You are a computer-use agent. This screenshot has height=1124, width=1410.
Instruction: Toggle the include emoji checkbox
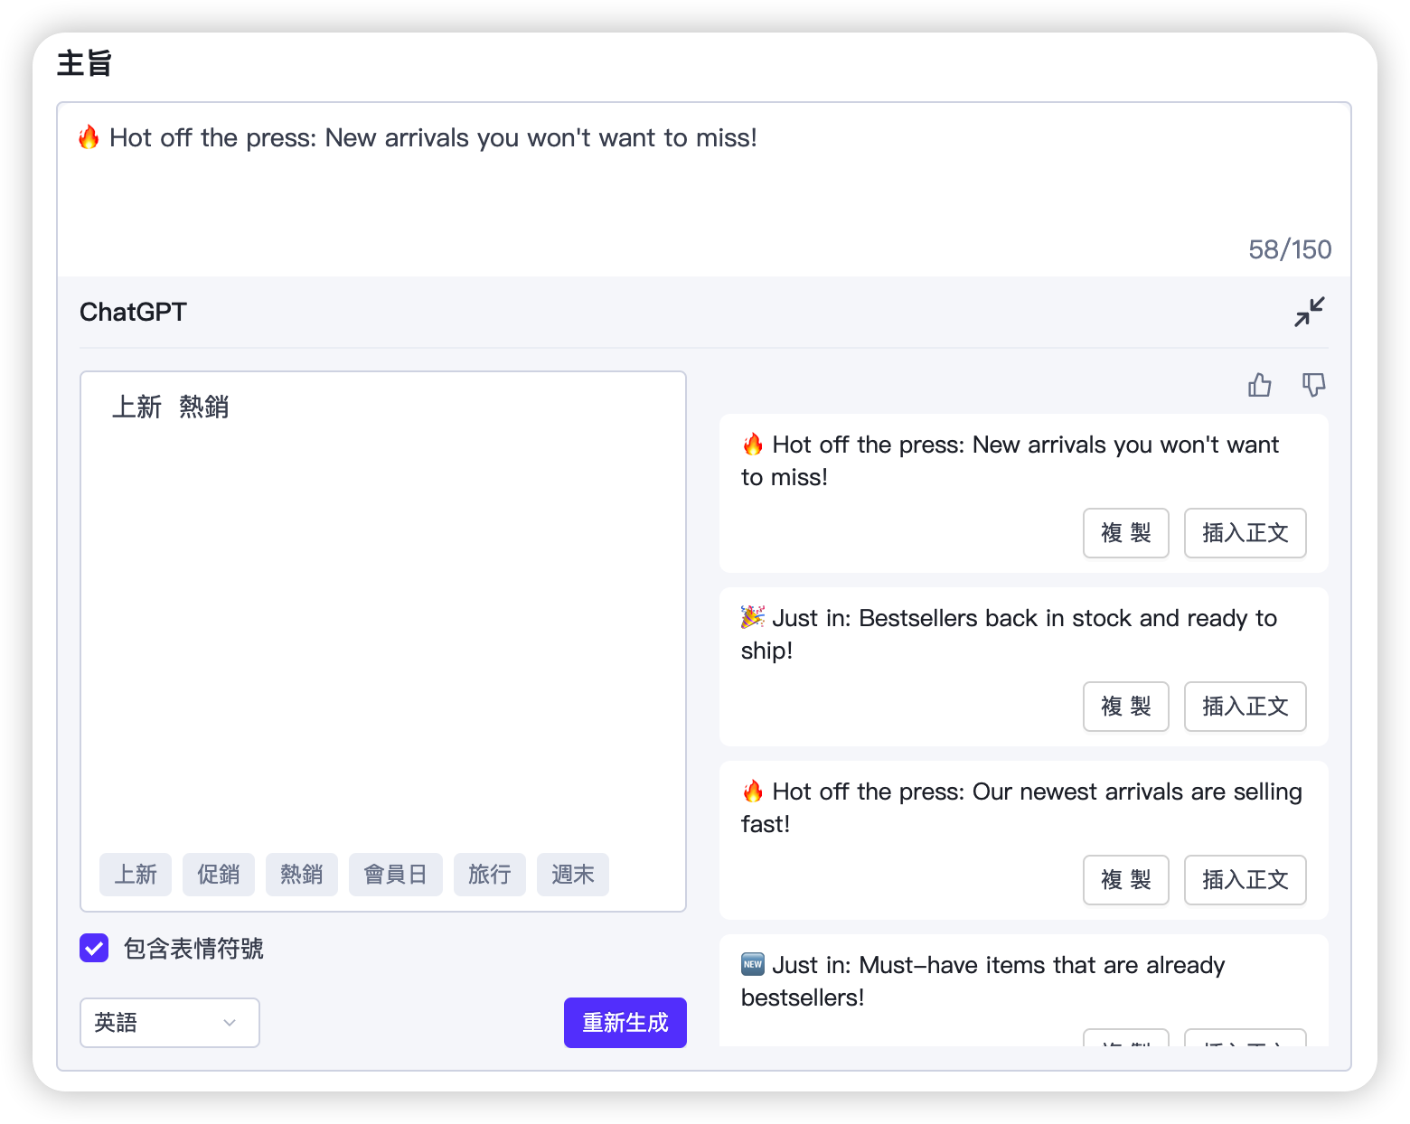[x=94, y=948]
